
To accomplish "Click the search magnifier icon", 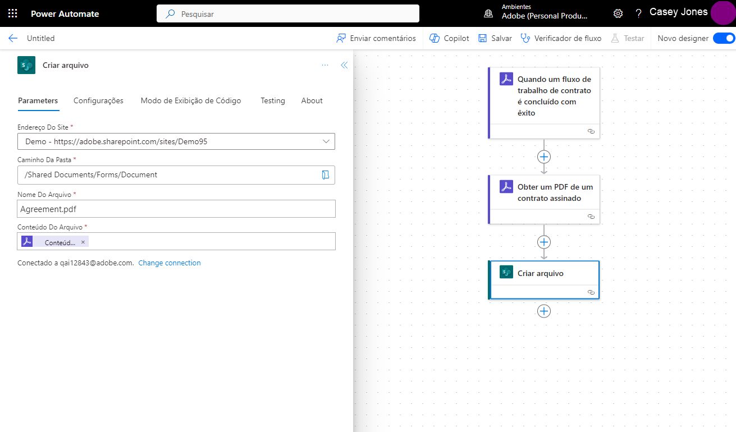I will (x=170, y=13).
